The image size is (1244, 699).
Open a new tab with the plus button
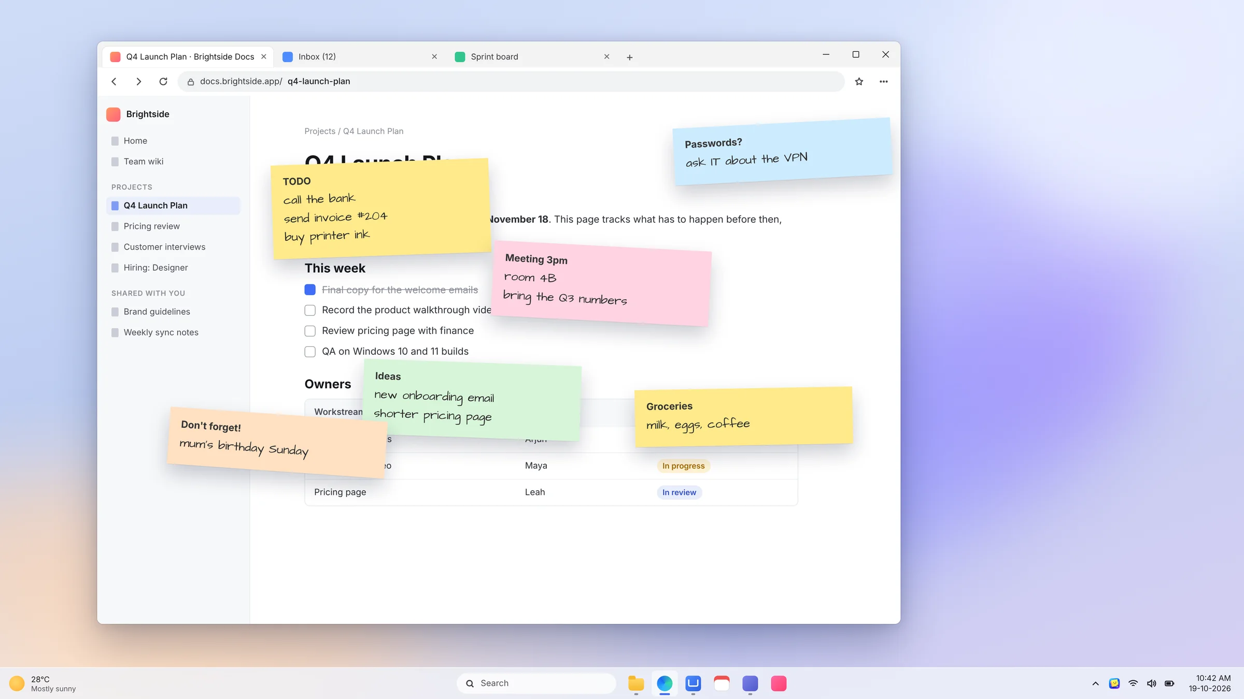[x=630, y=57]
